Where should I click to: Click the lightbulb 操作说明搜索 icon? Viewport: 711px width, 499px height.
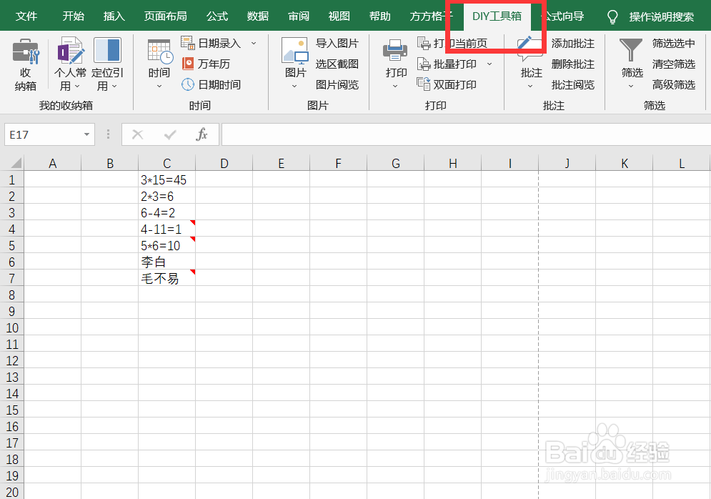[x=612, y=16]
